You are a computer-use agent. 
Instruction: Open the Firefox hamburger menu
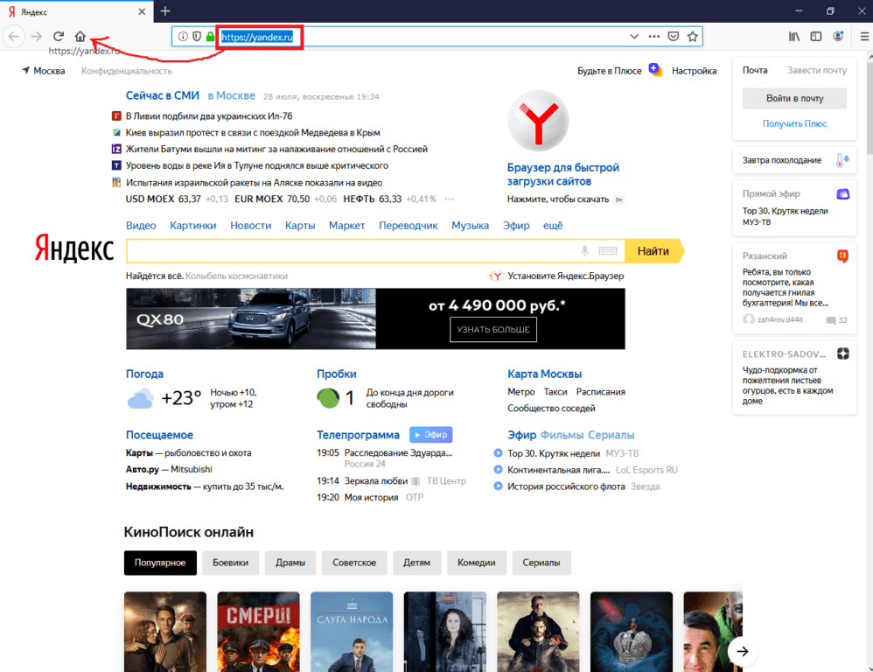pos(864,37)
